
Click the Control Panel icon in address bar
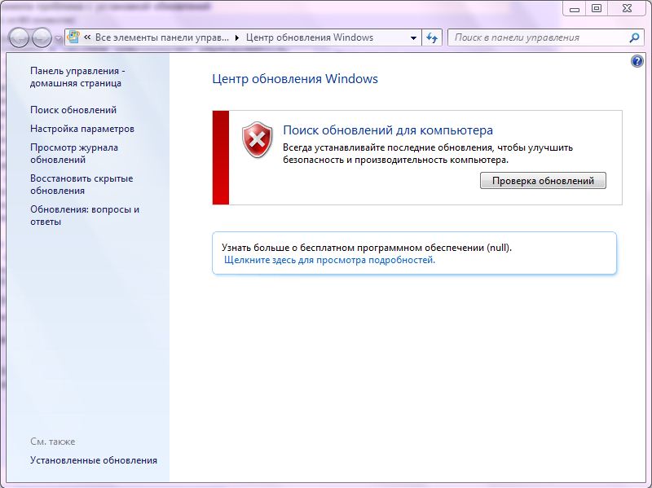point(73,37)
